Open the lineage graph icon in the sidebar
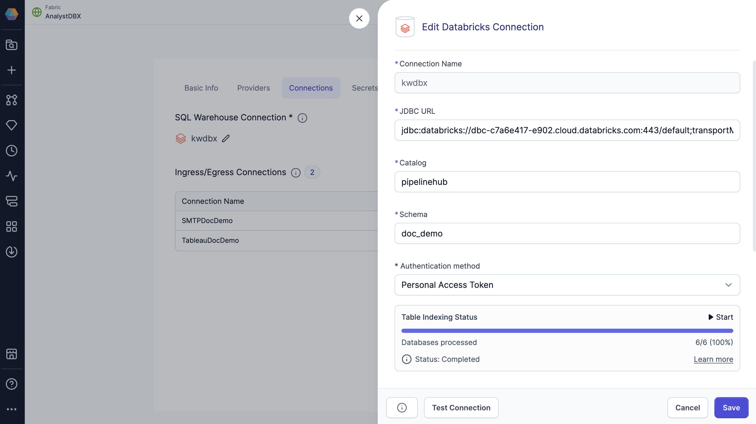This screenshot has height=424, width=756. click(12, 100)
